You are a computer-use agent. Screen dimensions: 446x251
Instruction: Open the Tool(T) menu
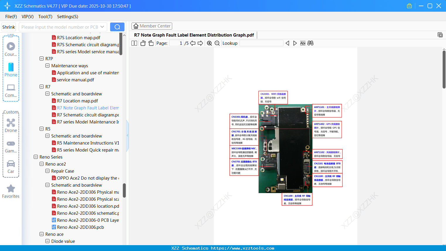point(45,17)
